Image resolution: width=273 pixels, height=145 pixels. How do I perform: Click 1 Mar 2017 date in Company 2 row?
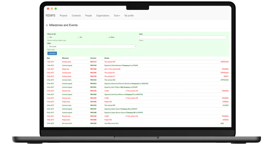click(x=50, y=66)
